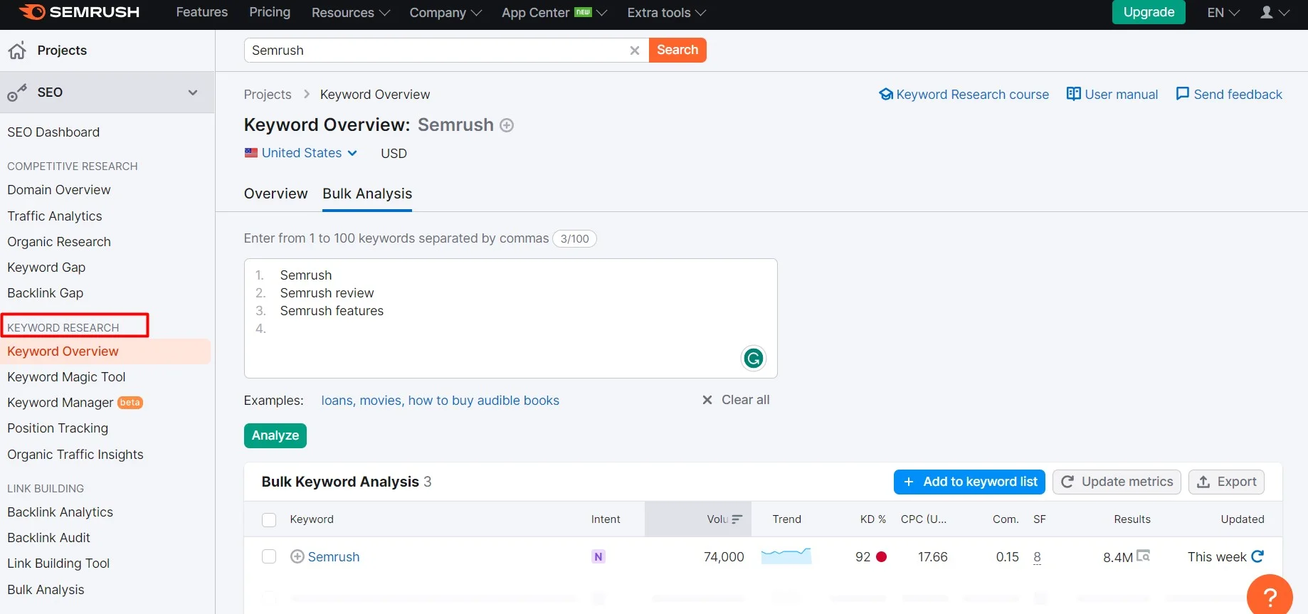
Task: Click the add-to-list plus icon beside title
Action: (x=507, y=126)
